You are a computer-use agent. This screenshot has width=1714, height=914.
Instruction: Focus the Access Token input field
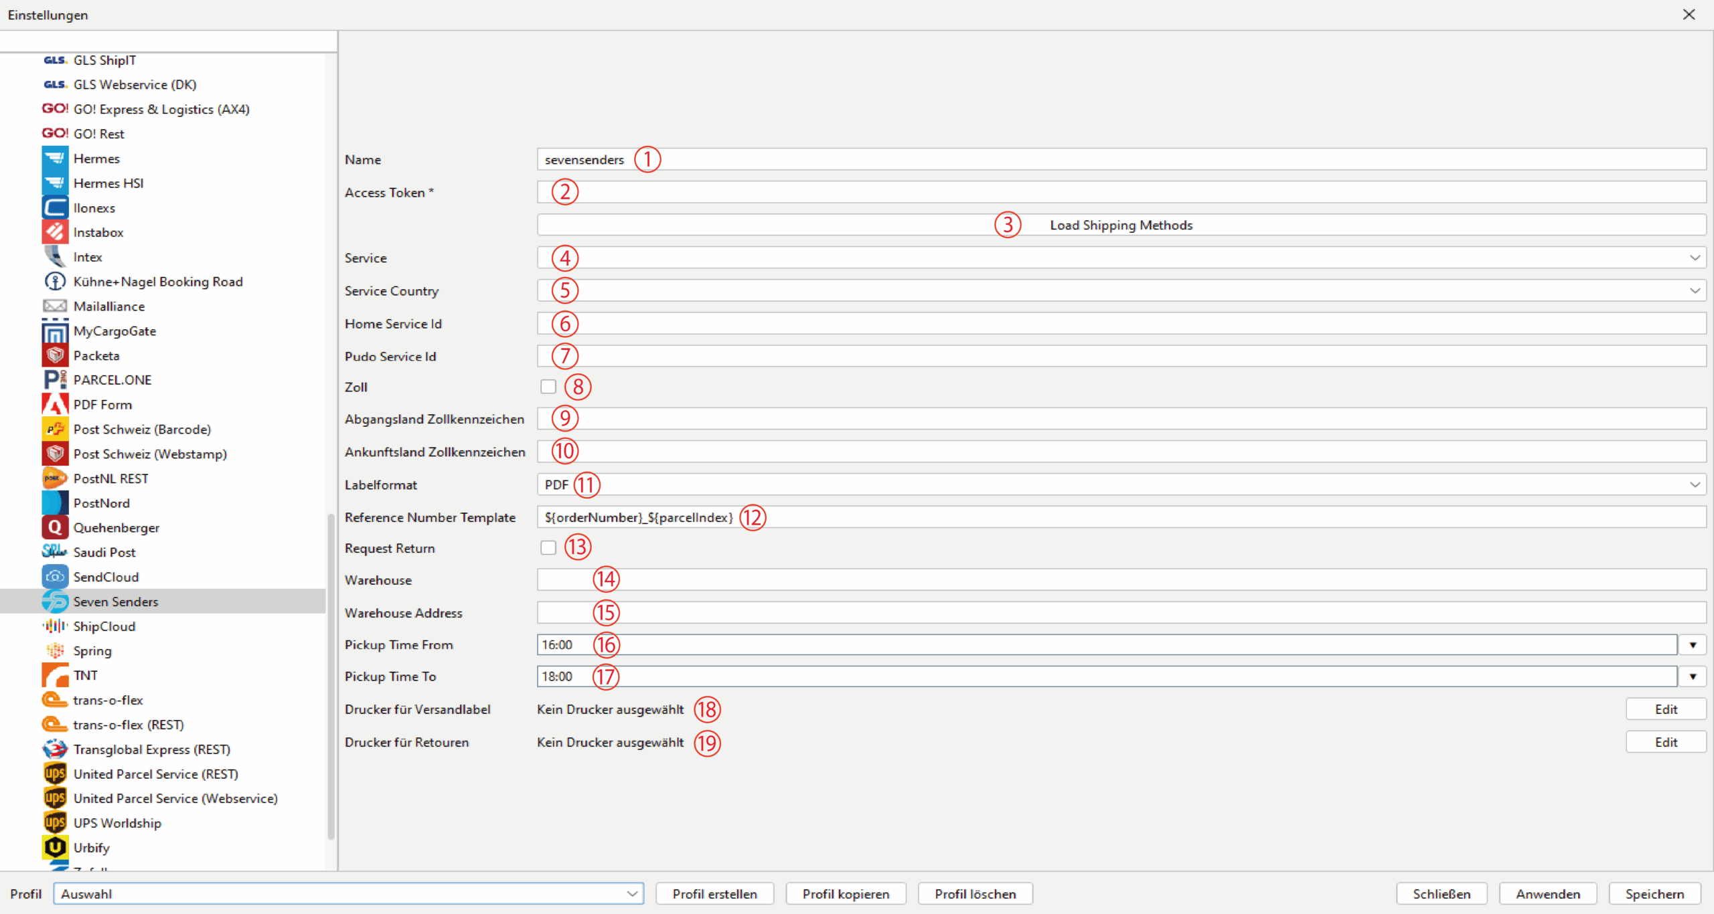click(x=1121, y=192)
